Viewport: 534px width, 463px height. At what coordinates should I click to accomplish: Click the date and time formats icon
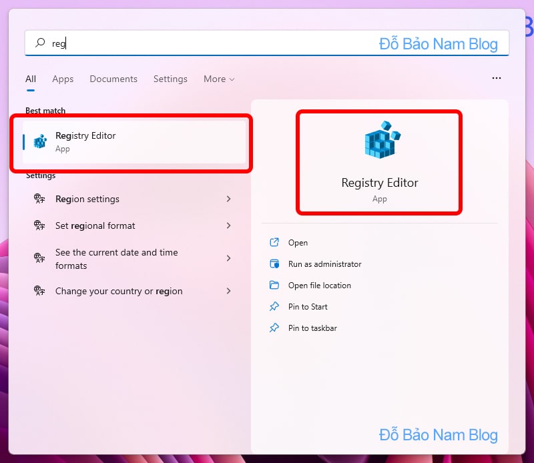coord(39,258)
